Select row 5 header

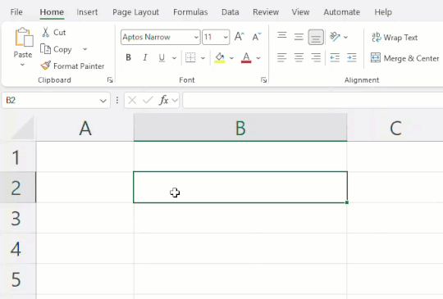pos(18,279)
